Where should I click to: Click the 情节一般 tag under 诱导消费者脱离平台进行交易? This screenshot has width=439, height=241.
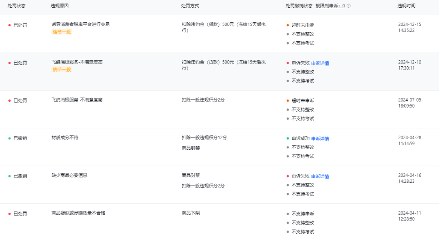pyautogui.click(x=62, y=32)
